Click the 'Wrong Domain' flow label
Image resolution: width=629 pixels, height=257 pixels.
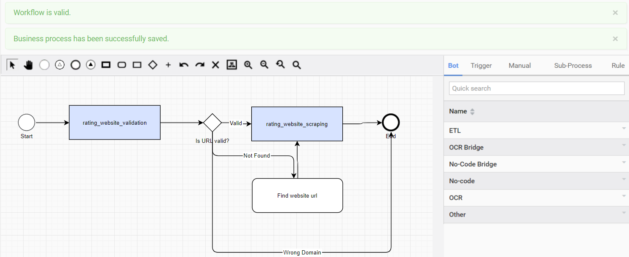point(302,252)
